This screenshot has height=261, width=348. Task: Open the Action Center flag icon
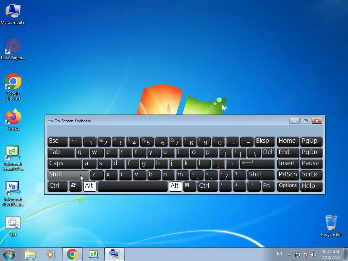pyautogui.click(x=306, y=254)
